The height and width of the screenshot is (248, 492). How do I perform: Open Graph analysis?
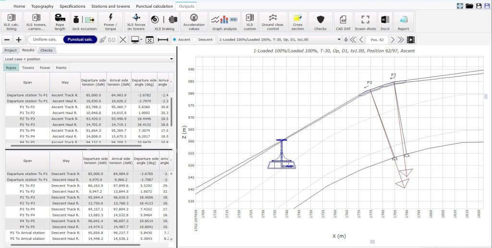coord(224,22)
